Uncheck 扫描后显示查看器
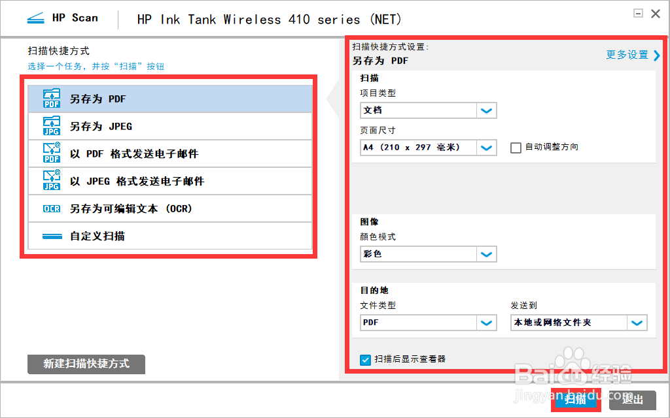 click(365, 359)
